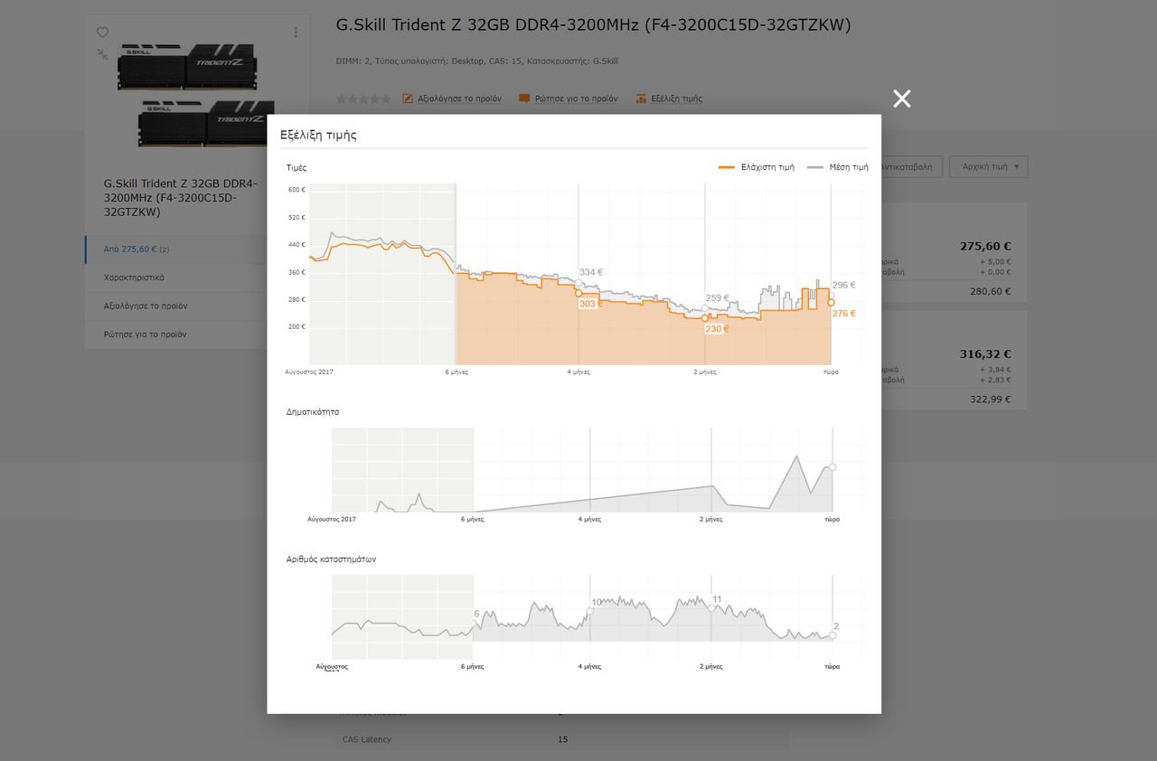Open 'Αρχική τιμή' sort dropdown
The width and height of the screenshot is (1157, 761).
(x=989, y=166)
